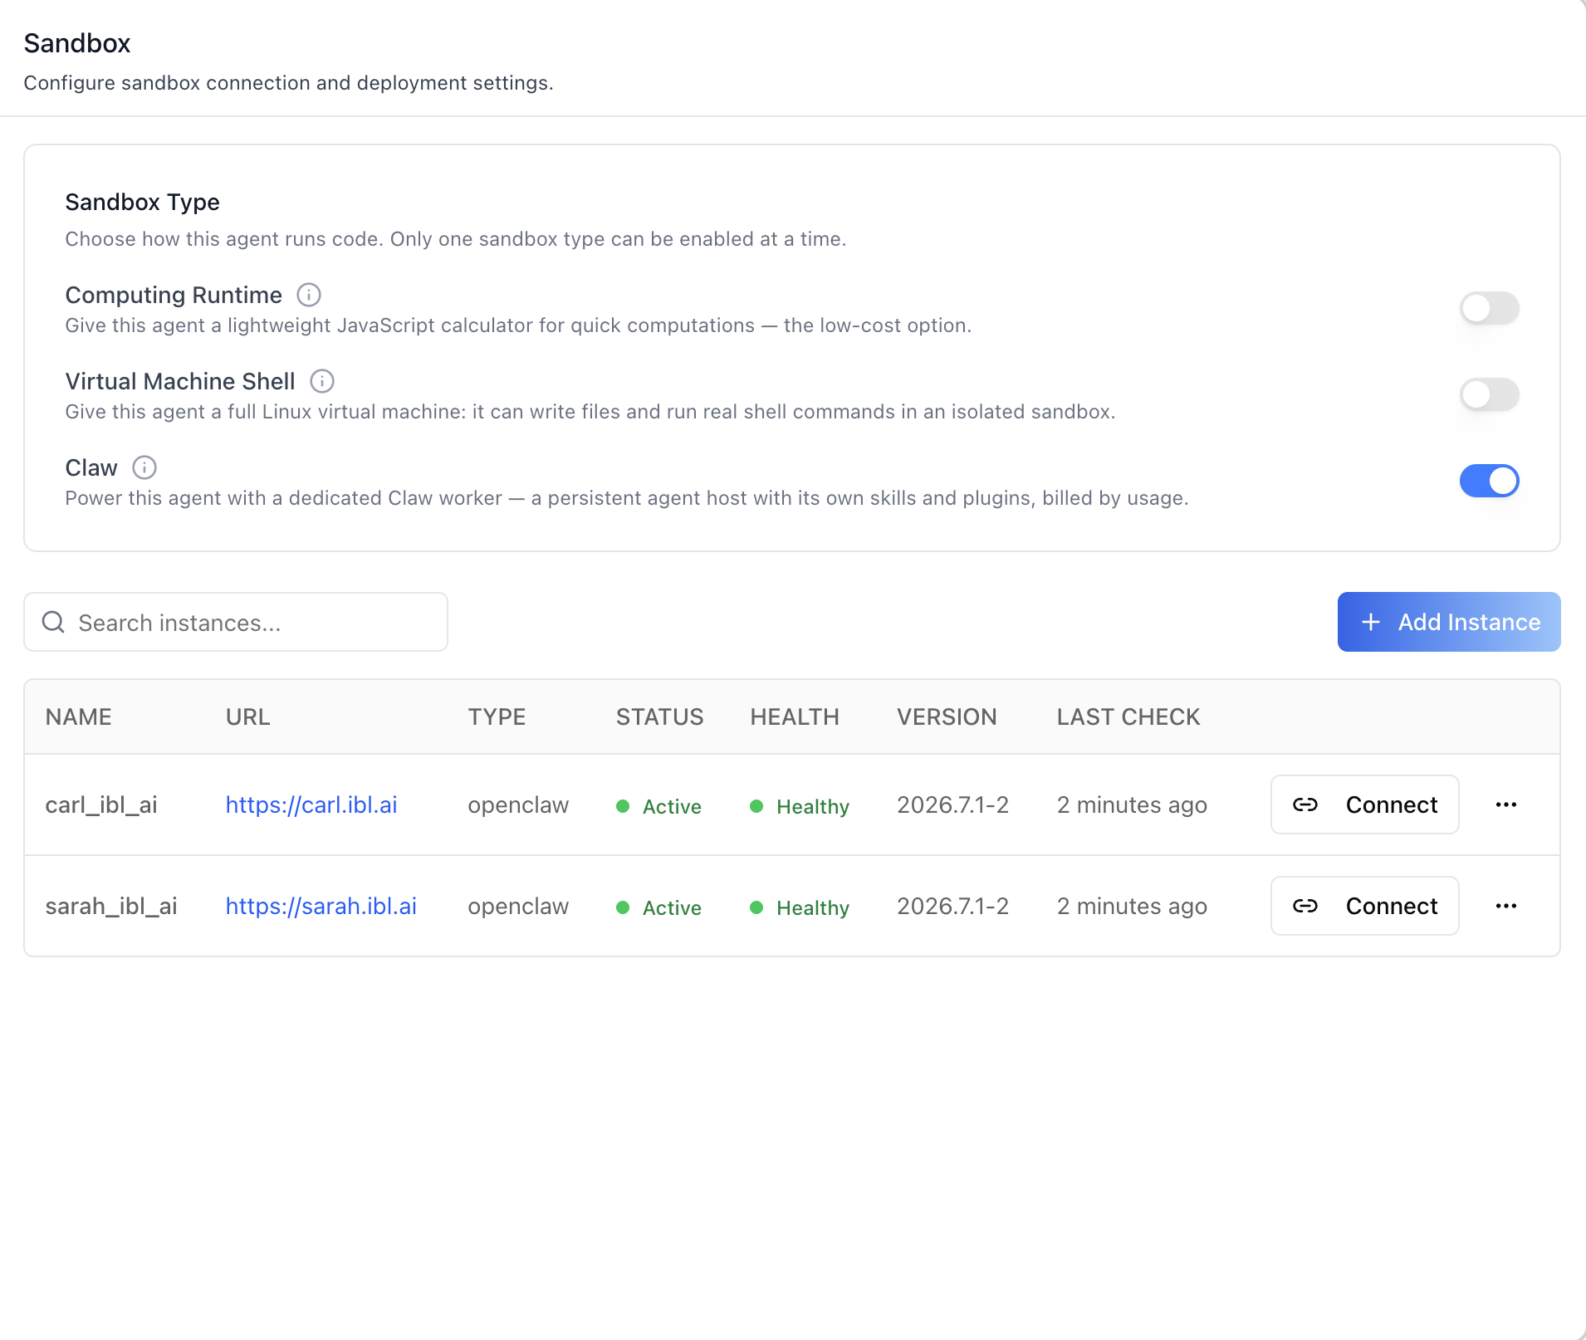1586x1340 pixels.
Task: Click the URL column header
Action: (248, 716)
